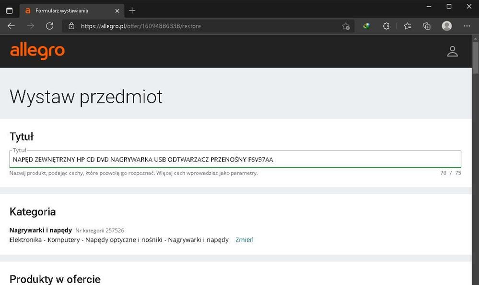Click the Allegro logo
Image resolution: width=479 pixels, height=285 pixels.
point(37,51)
